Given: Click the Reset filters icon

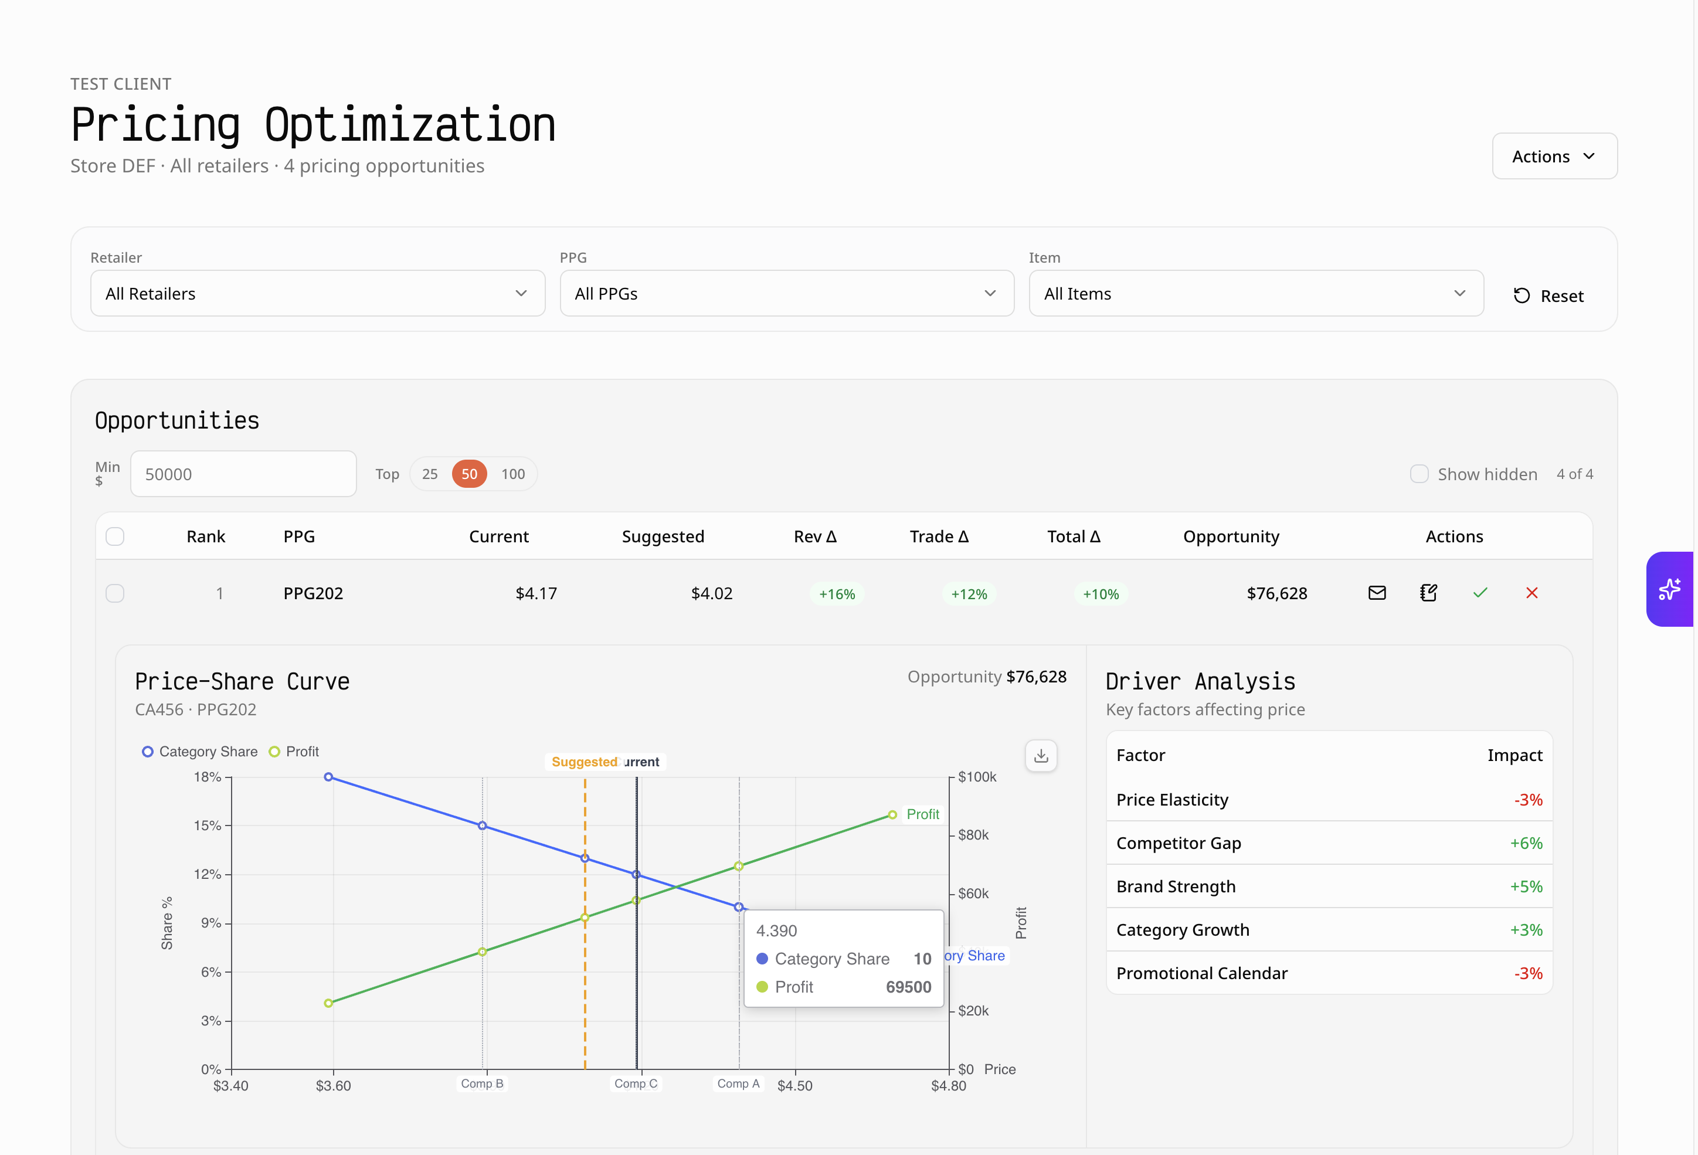Looking at the screenshot, I should point(1522,295).
